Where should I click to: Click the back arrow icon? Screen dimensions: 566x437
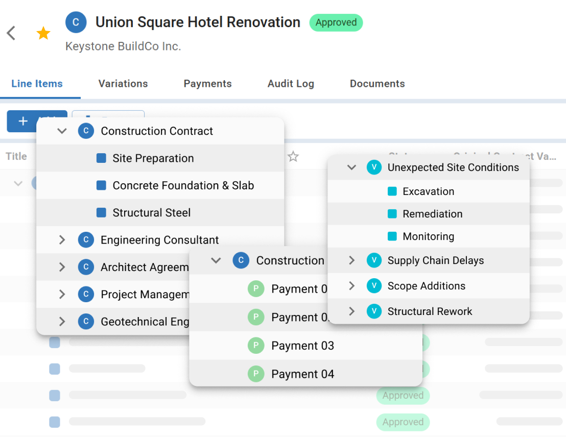tap(10, 33)
